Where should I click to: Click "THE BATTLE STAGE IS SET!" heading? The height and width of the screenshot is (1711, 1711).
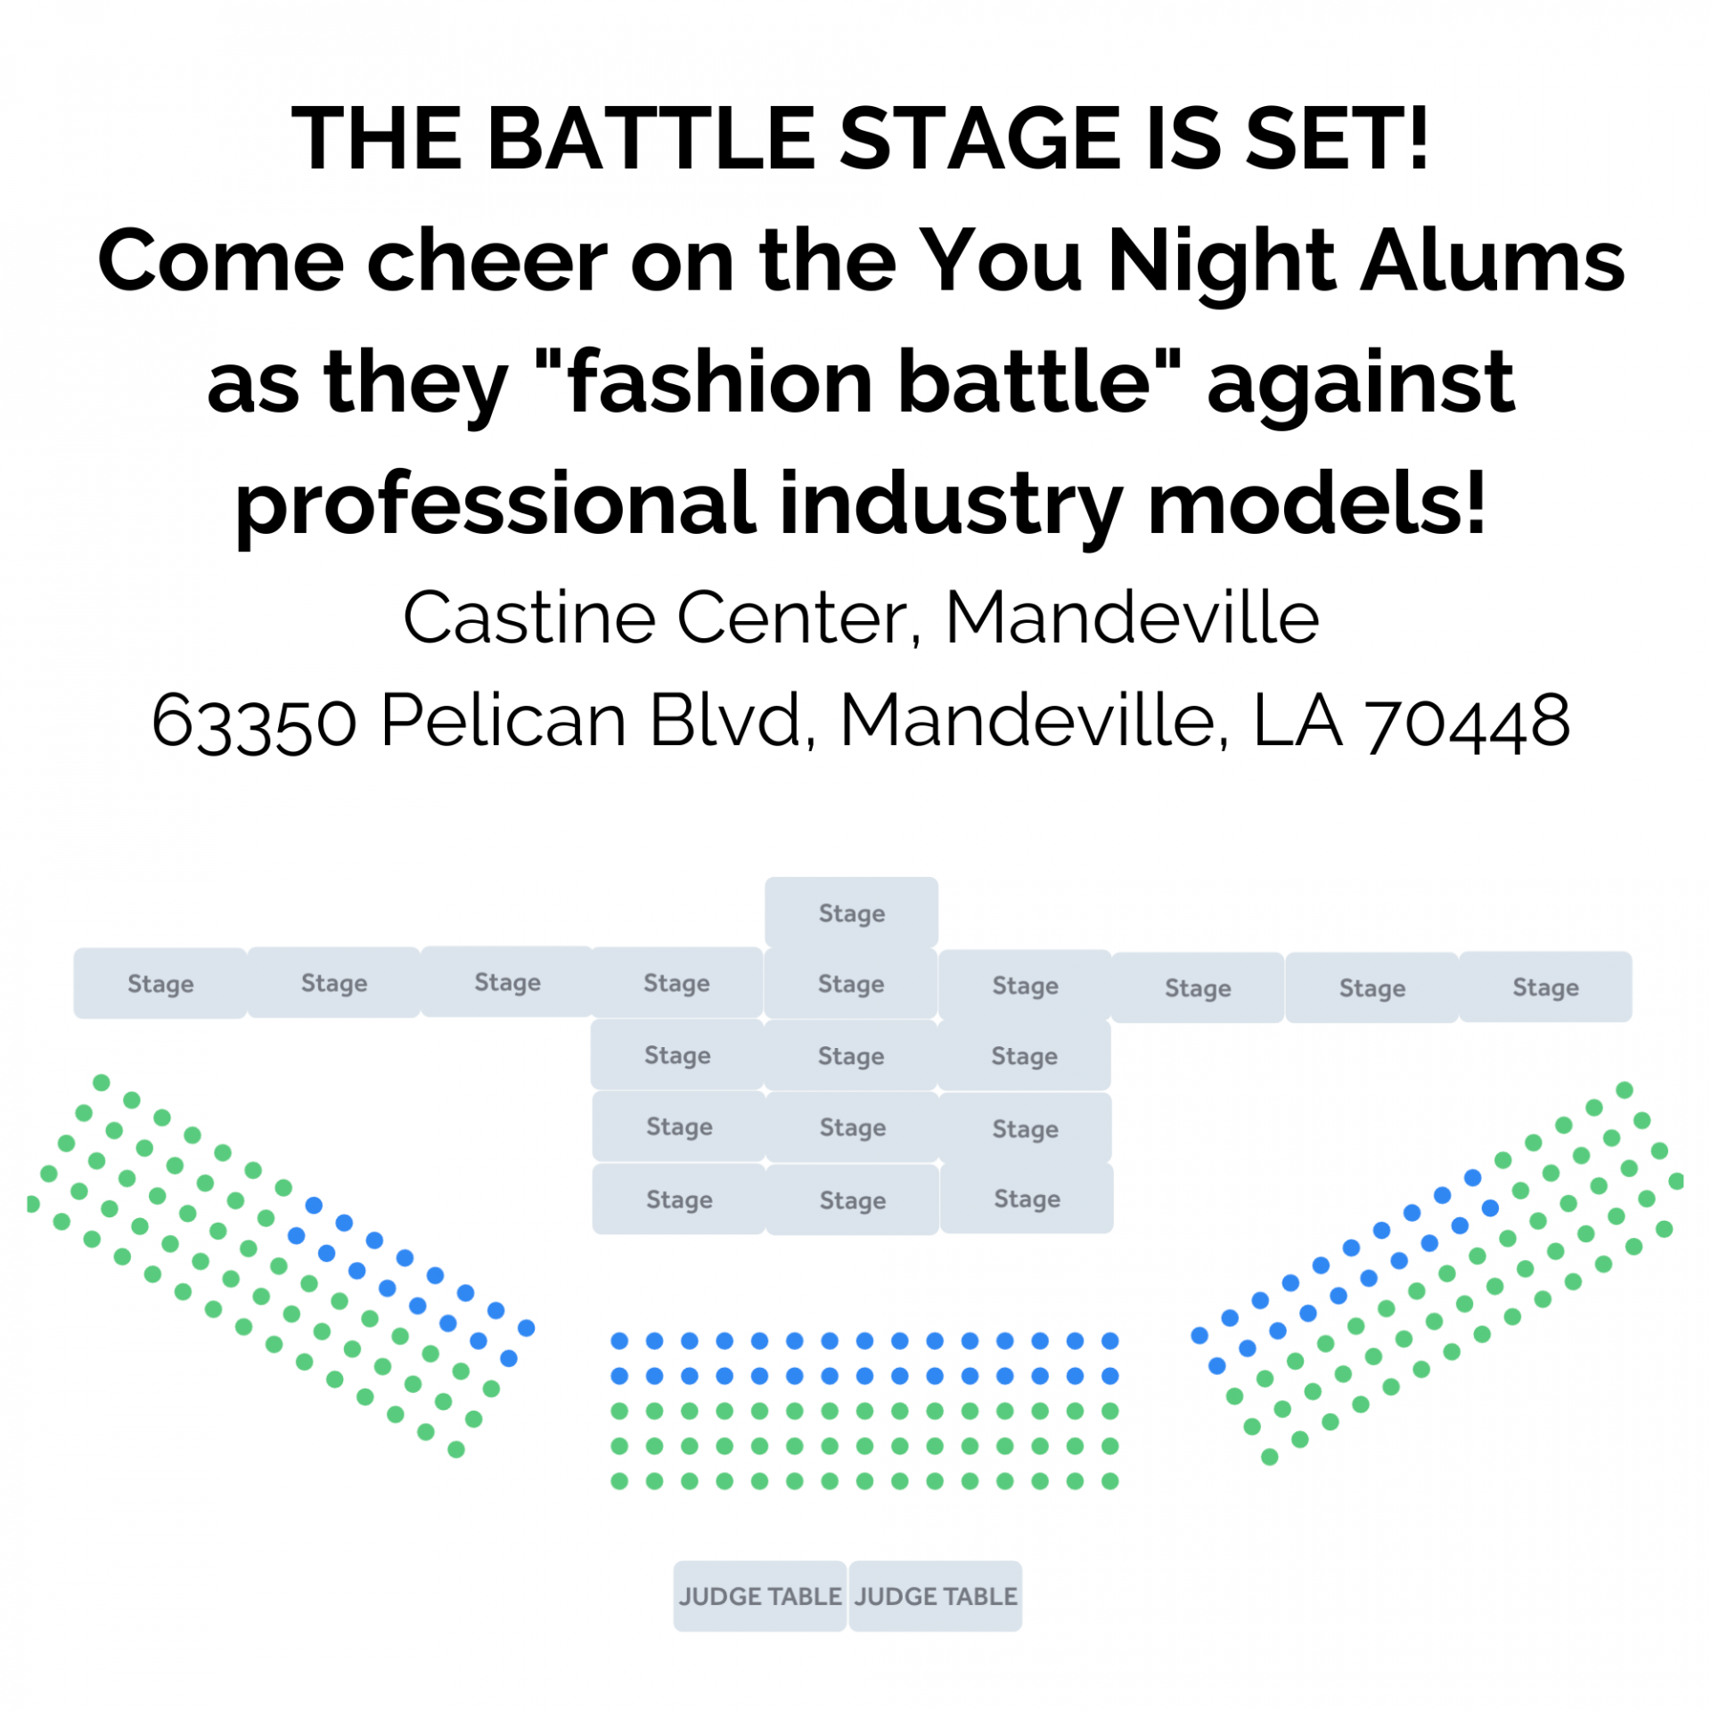click(x=860, y=138)
